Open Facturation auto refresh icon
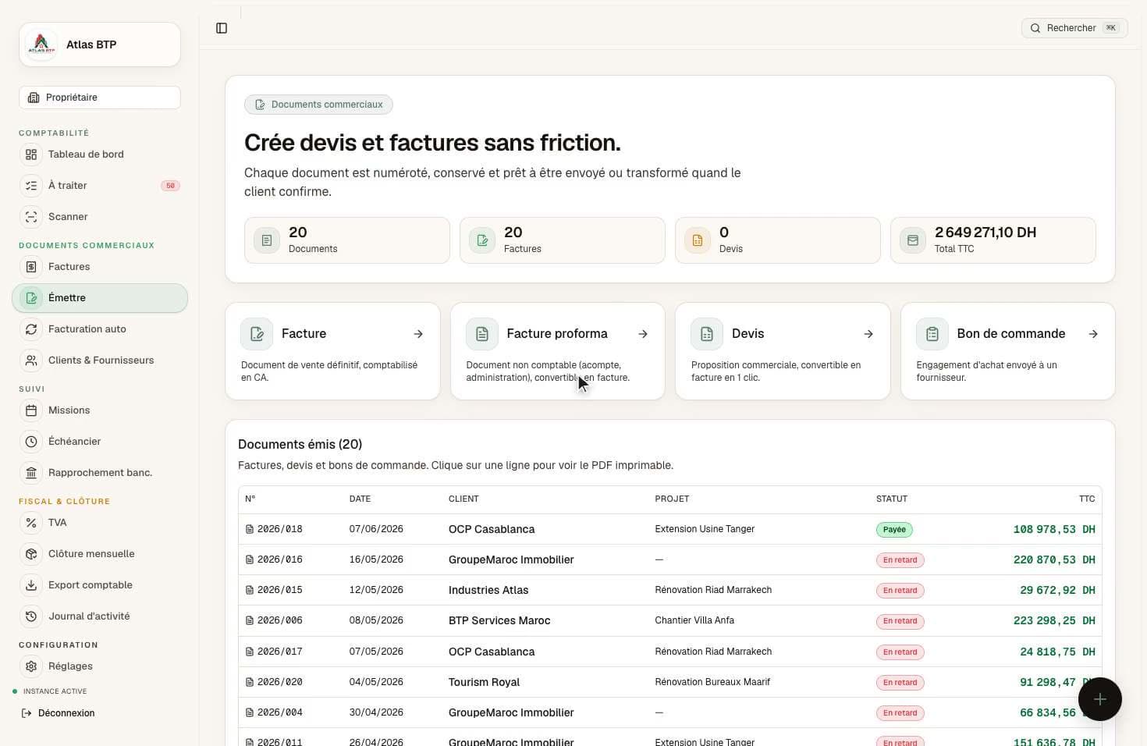This screenshot has width=1147, height=746. [x=31, y=329]
